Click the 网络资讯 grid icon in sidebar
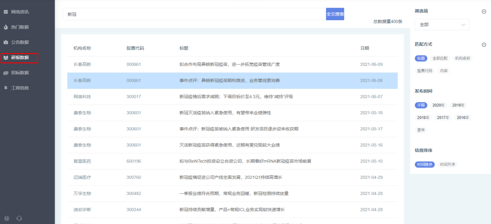Screen dimensions: 491x224 click(x=6, y=12)
